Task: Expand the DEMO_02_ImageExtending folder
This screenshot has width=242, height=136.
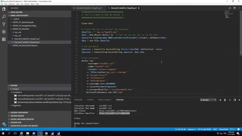Action: tap(24, 26)
